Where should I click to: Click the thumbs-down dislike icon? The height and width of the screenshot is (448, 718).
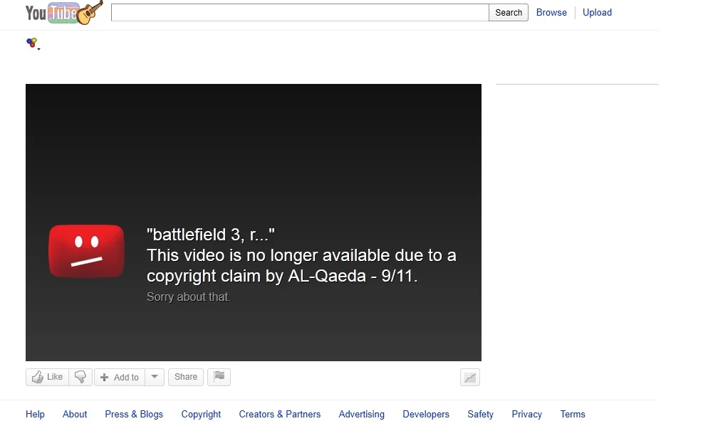click(x=80, y=377)
